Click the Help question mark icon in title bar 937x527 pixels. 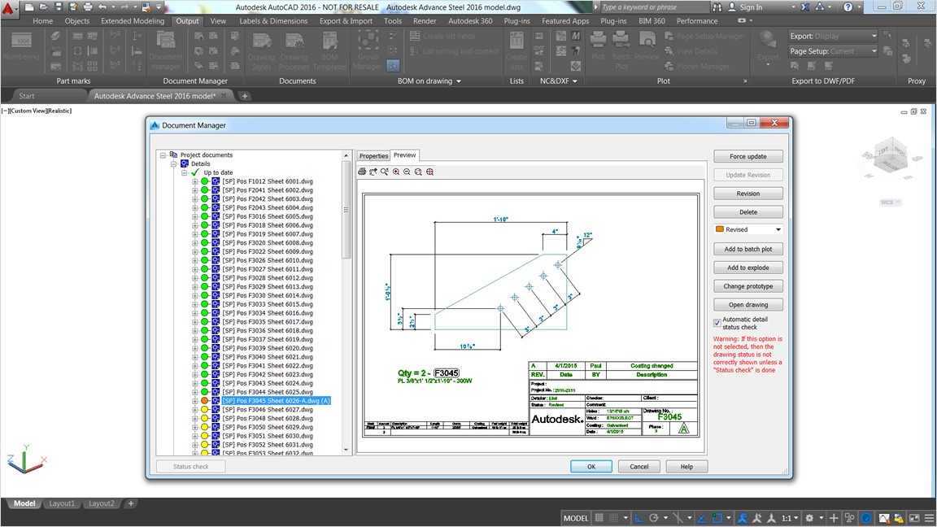tap(848, 7)
